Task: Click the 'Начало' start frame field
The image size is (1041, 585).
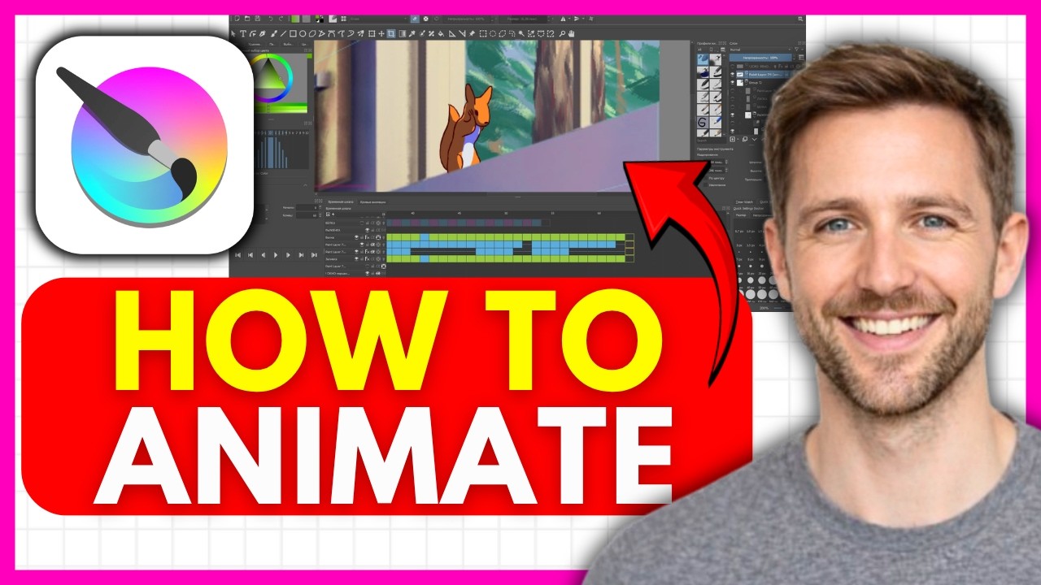Action: pyautogui.click(x=307, y=207)
